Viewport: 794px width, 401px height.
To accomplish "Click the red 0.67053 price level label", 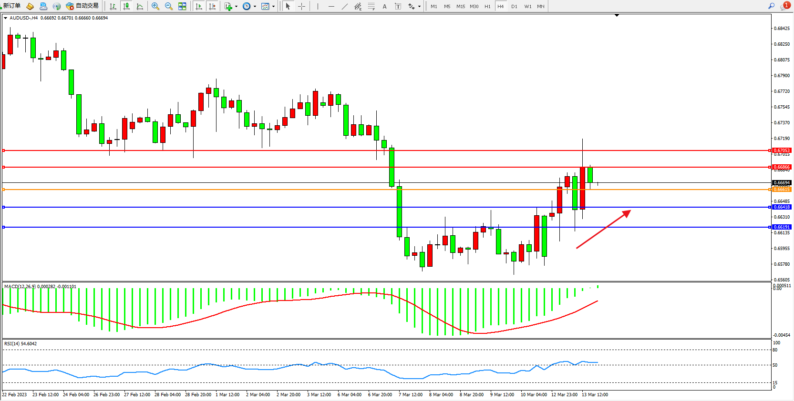I will [x=782, y=150].
